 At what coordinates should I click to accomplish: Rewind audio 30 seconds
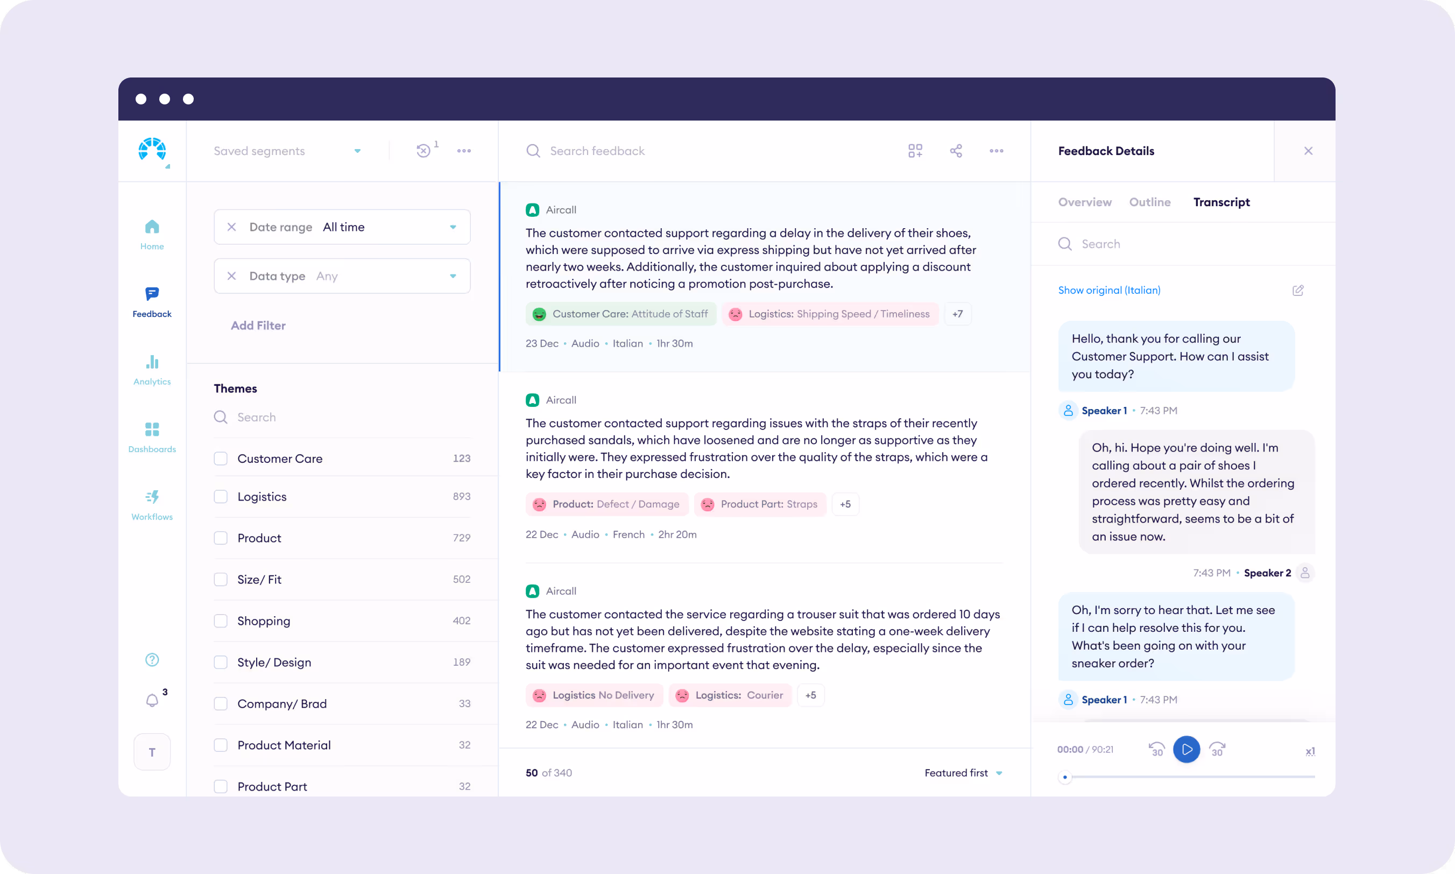tap(1156, 749)
